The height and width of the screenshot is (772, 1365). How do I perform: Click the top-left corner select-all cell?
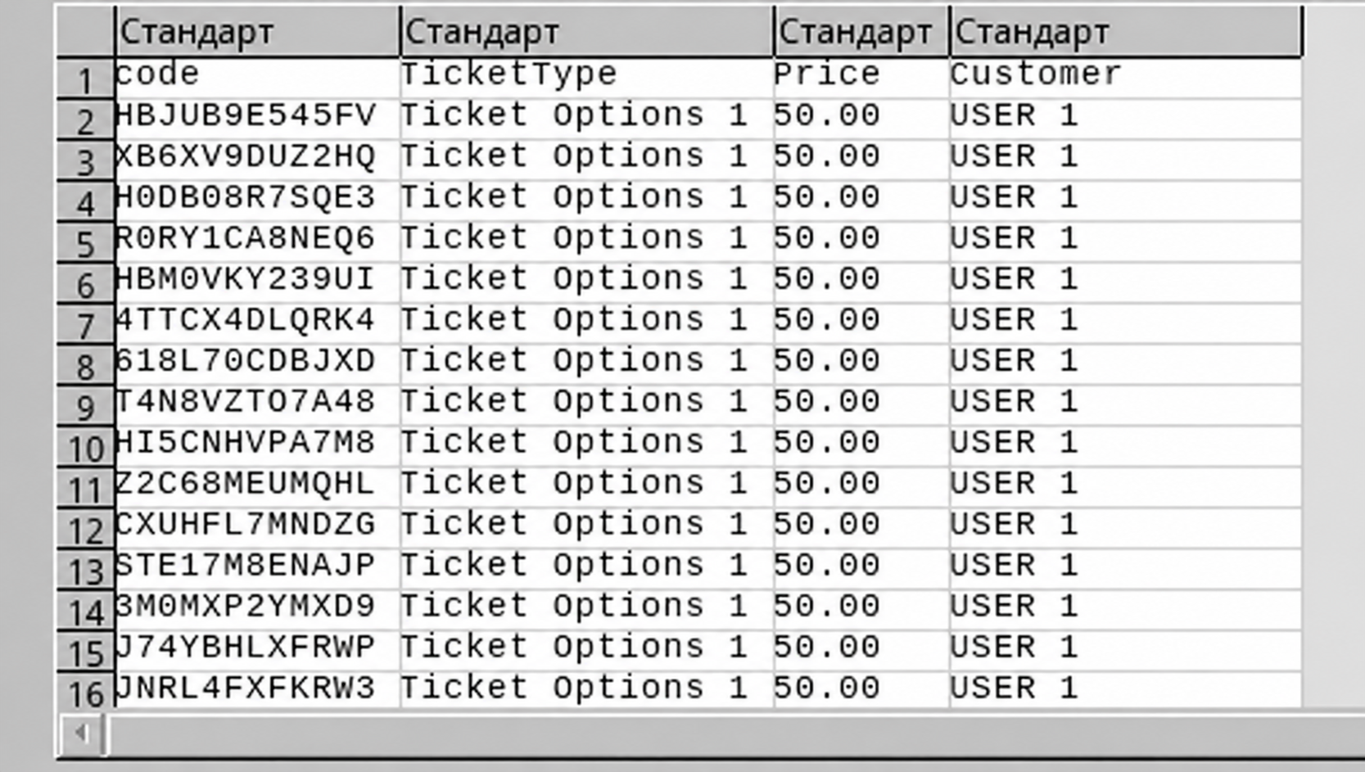(x=86, y=31)
